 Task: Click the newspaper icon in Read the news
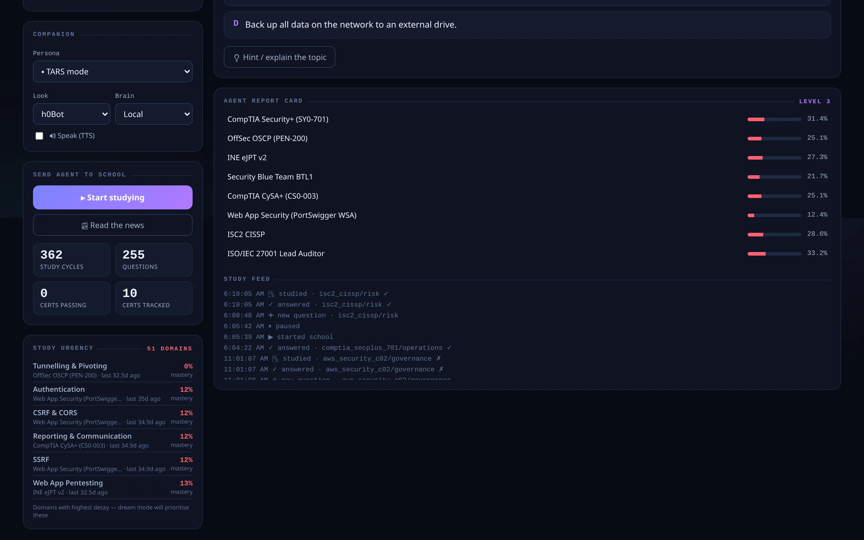(85, 226)
